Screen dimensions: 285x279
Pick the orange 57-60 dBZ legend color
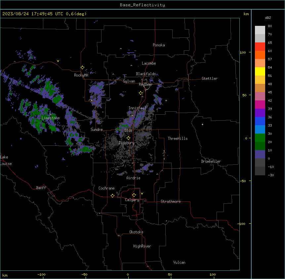point(260,55)
